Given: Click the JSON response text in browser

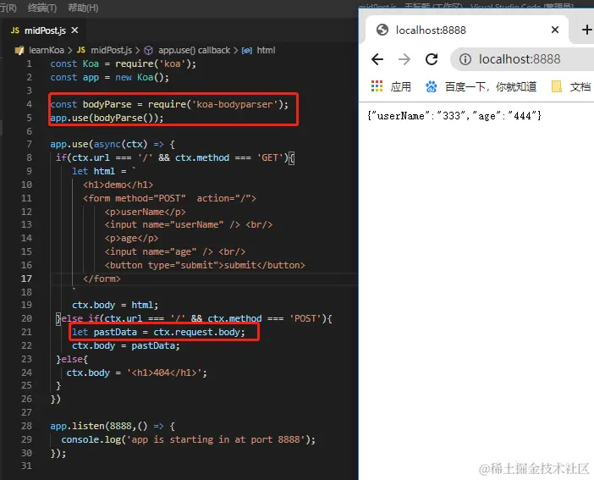Looking at the screenshot, I should (454, 116).
